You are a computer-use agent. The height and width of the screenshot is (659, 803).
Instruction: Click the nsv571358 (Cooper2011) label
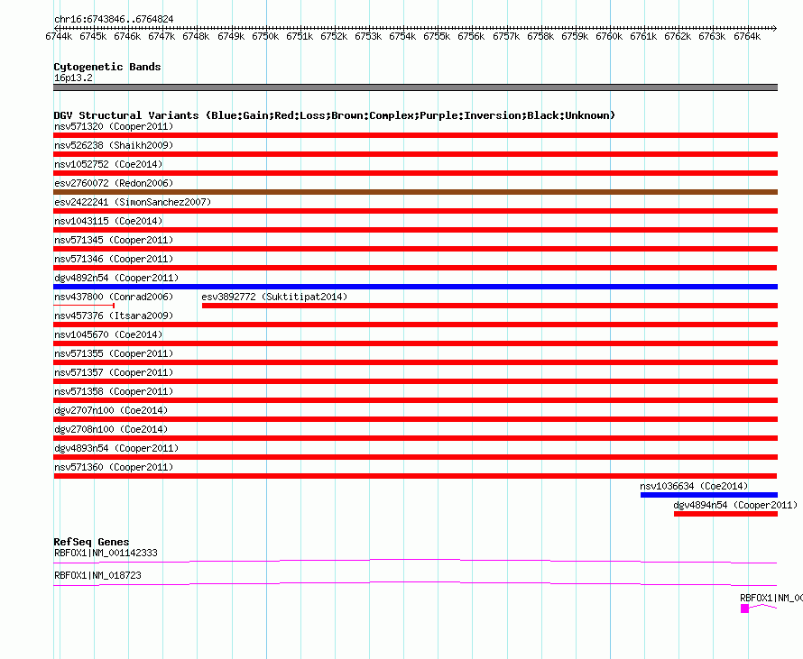point(114,391)
